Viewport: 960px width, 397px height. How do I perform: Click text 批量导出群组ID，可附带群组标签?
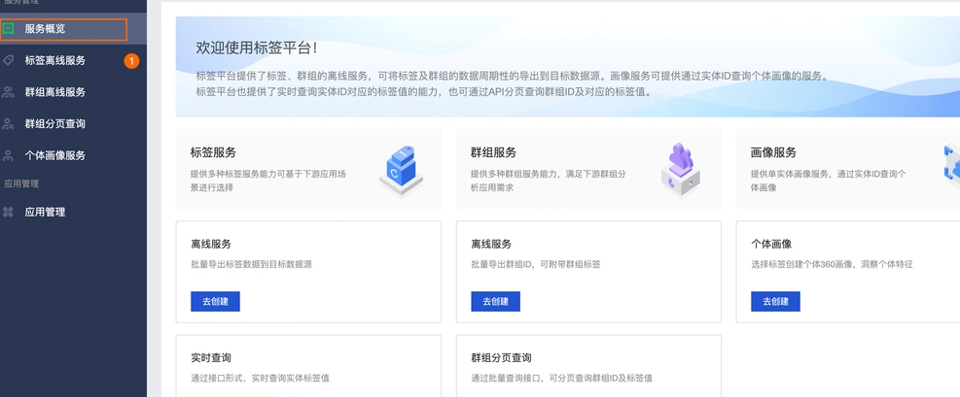[x=536, y=264]
